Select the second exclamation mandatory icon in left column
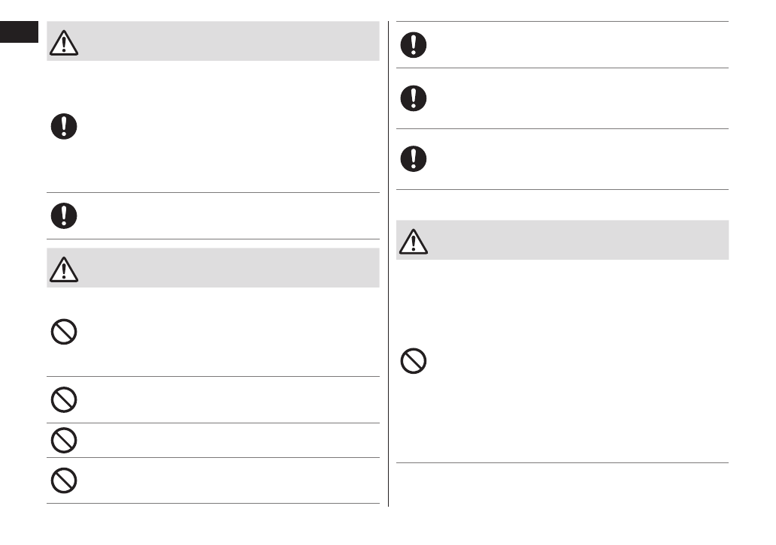This screenshot has width=776, height=545. tap(64, 215)
